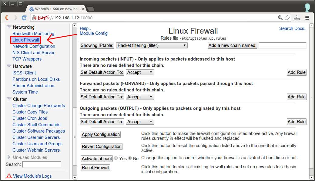Add Rule to Incoming packets chain

point(297,72)
